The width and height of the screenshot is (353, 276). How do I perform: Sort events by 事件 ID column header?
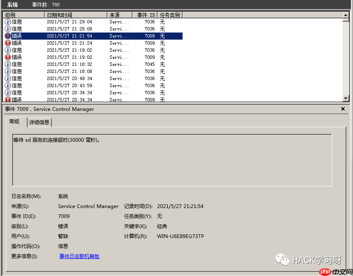[x=145, y=15]
